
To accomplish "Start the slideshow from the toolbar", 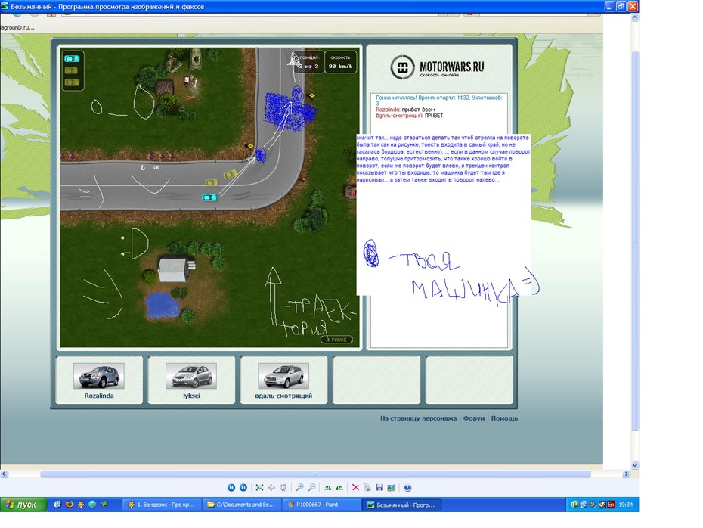I will pyautogui.click(x=283, y=488).
